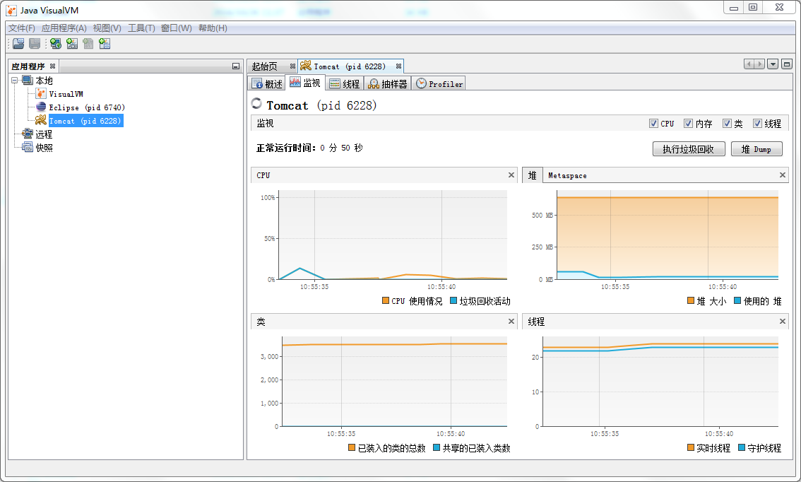Screen dimensions: 801x482
Task: Click the 远程 remote hosts icon
Action: click(27, 134)
